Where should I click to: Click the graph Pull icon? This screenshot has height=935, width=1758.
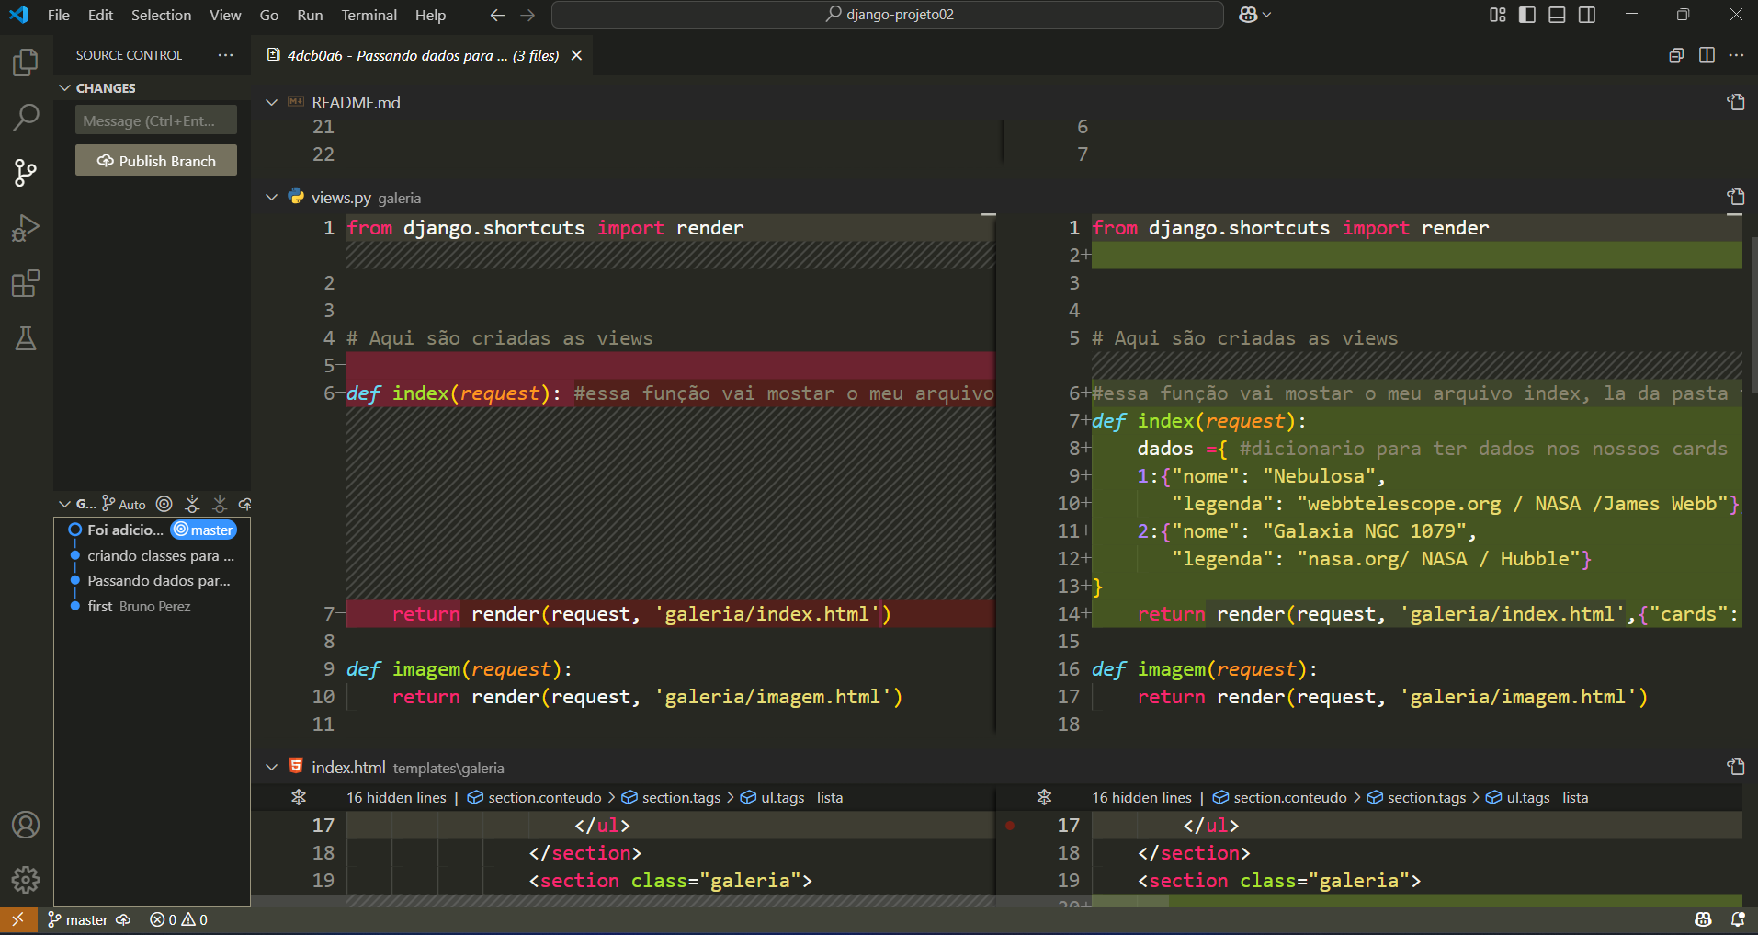coord(220,504)
